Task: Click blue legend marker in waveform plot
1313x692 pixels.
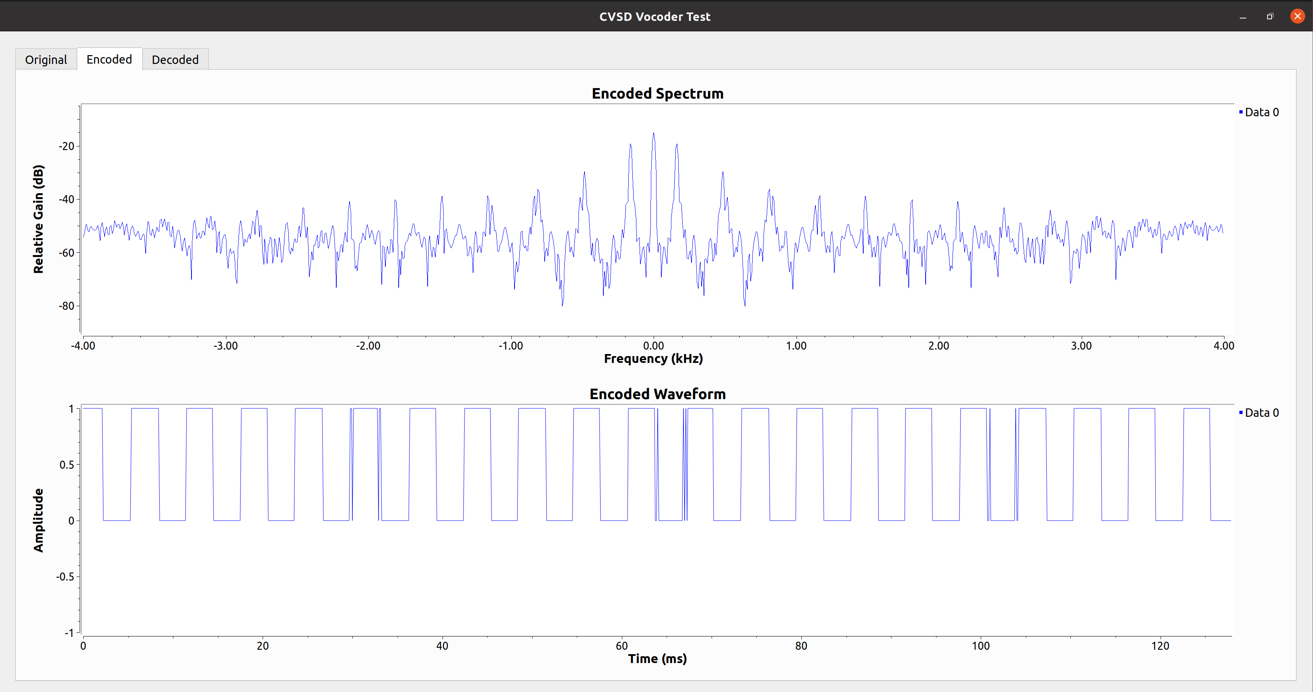Action: pos(1241,412)
